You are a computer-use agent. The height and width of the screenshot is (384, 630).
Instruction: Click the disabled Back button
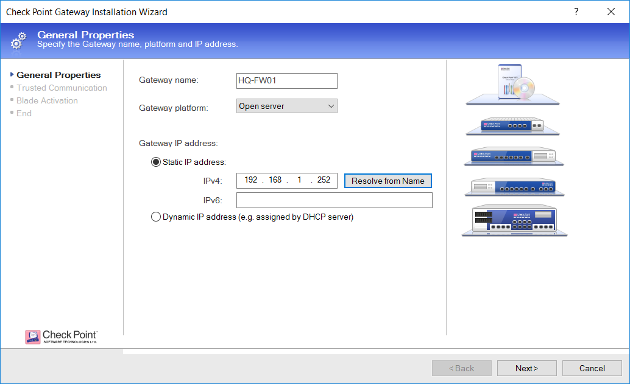pos(462,368)
